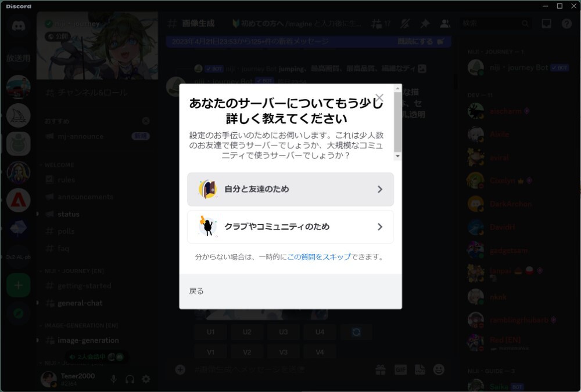Open the mj-announce channel
Viewport: 581px width, 392px height.
point(97,136)
